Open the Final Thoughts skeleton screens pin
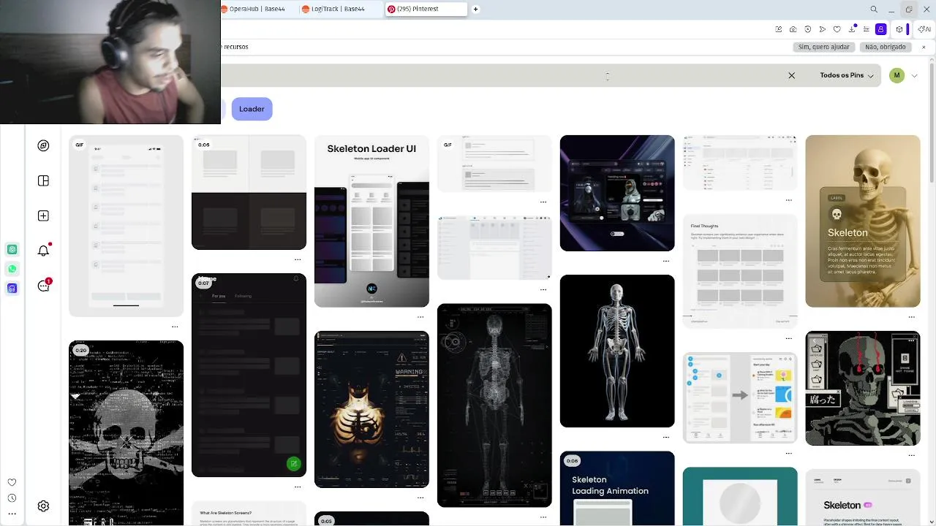The height and width of the screenshot is (526, 936). [740, 270]
